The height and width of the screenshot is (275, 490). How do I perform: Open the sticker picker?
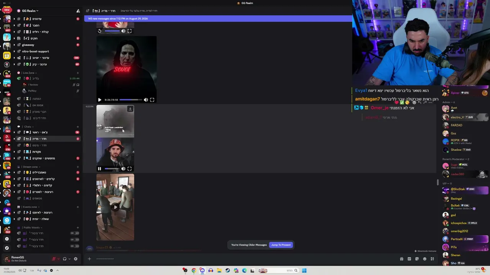[x=417, y=259]
